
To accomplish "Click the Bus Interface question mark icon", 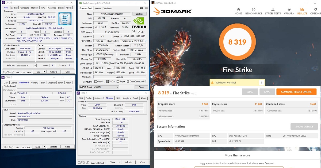I will [x=146, y=41].
